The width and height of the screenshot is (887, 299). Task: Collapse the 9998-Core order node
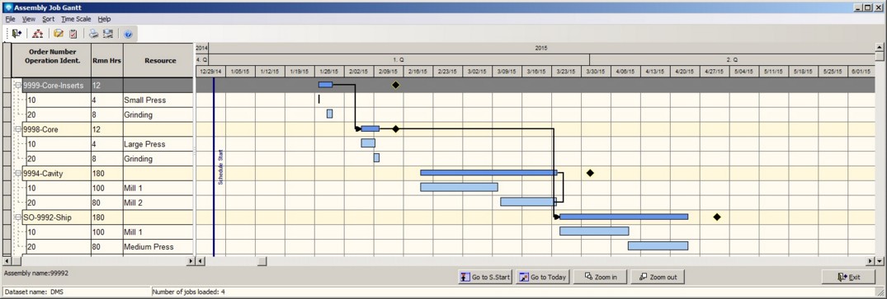click(18, 129)
